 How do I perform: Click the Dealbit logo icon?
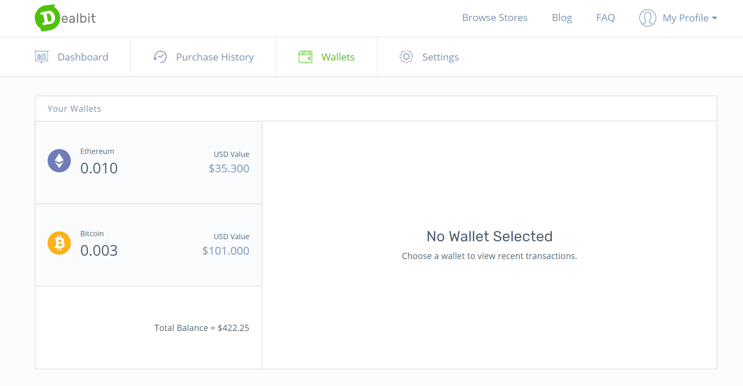[47, 18]
